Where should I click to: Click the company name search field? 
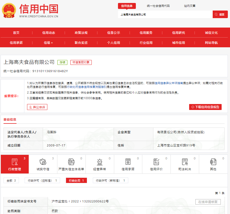(x=165, y=14)
